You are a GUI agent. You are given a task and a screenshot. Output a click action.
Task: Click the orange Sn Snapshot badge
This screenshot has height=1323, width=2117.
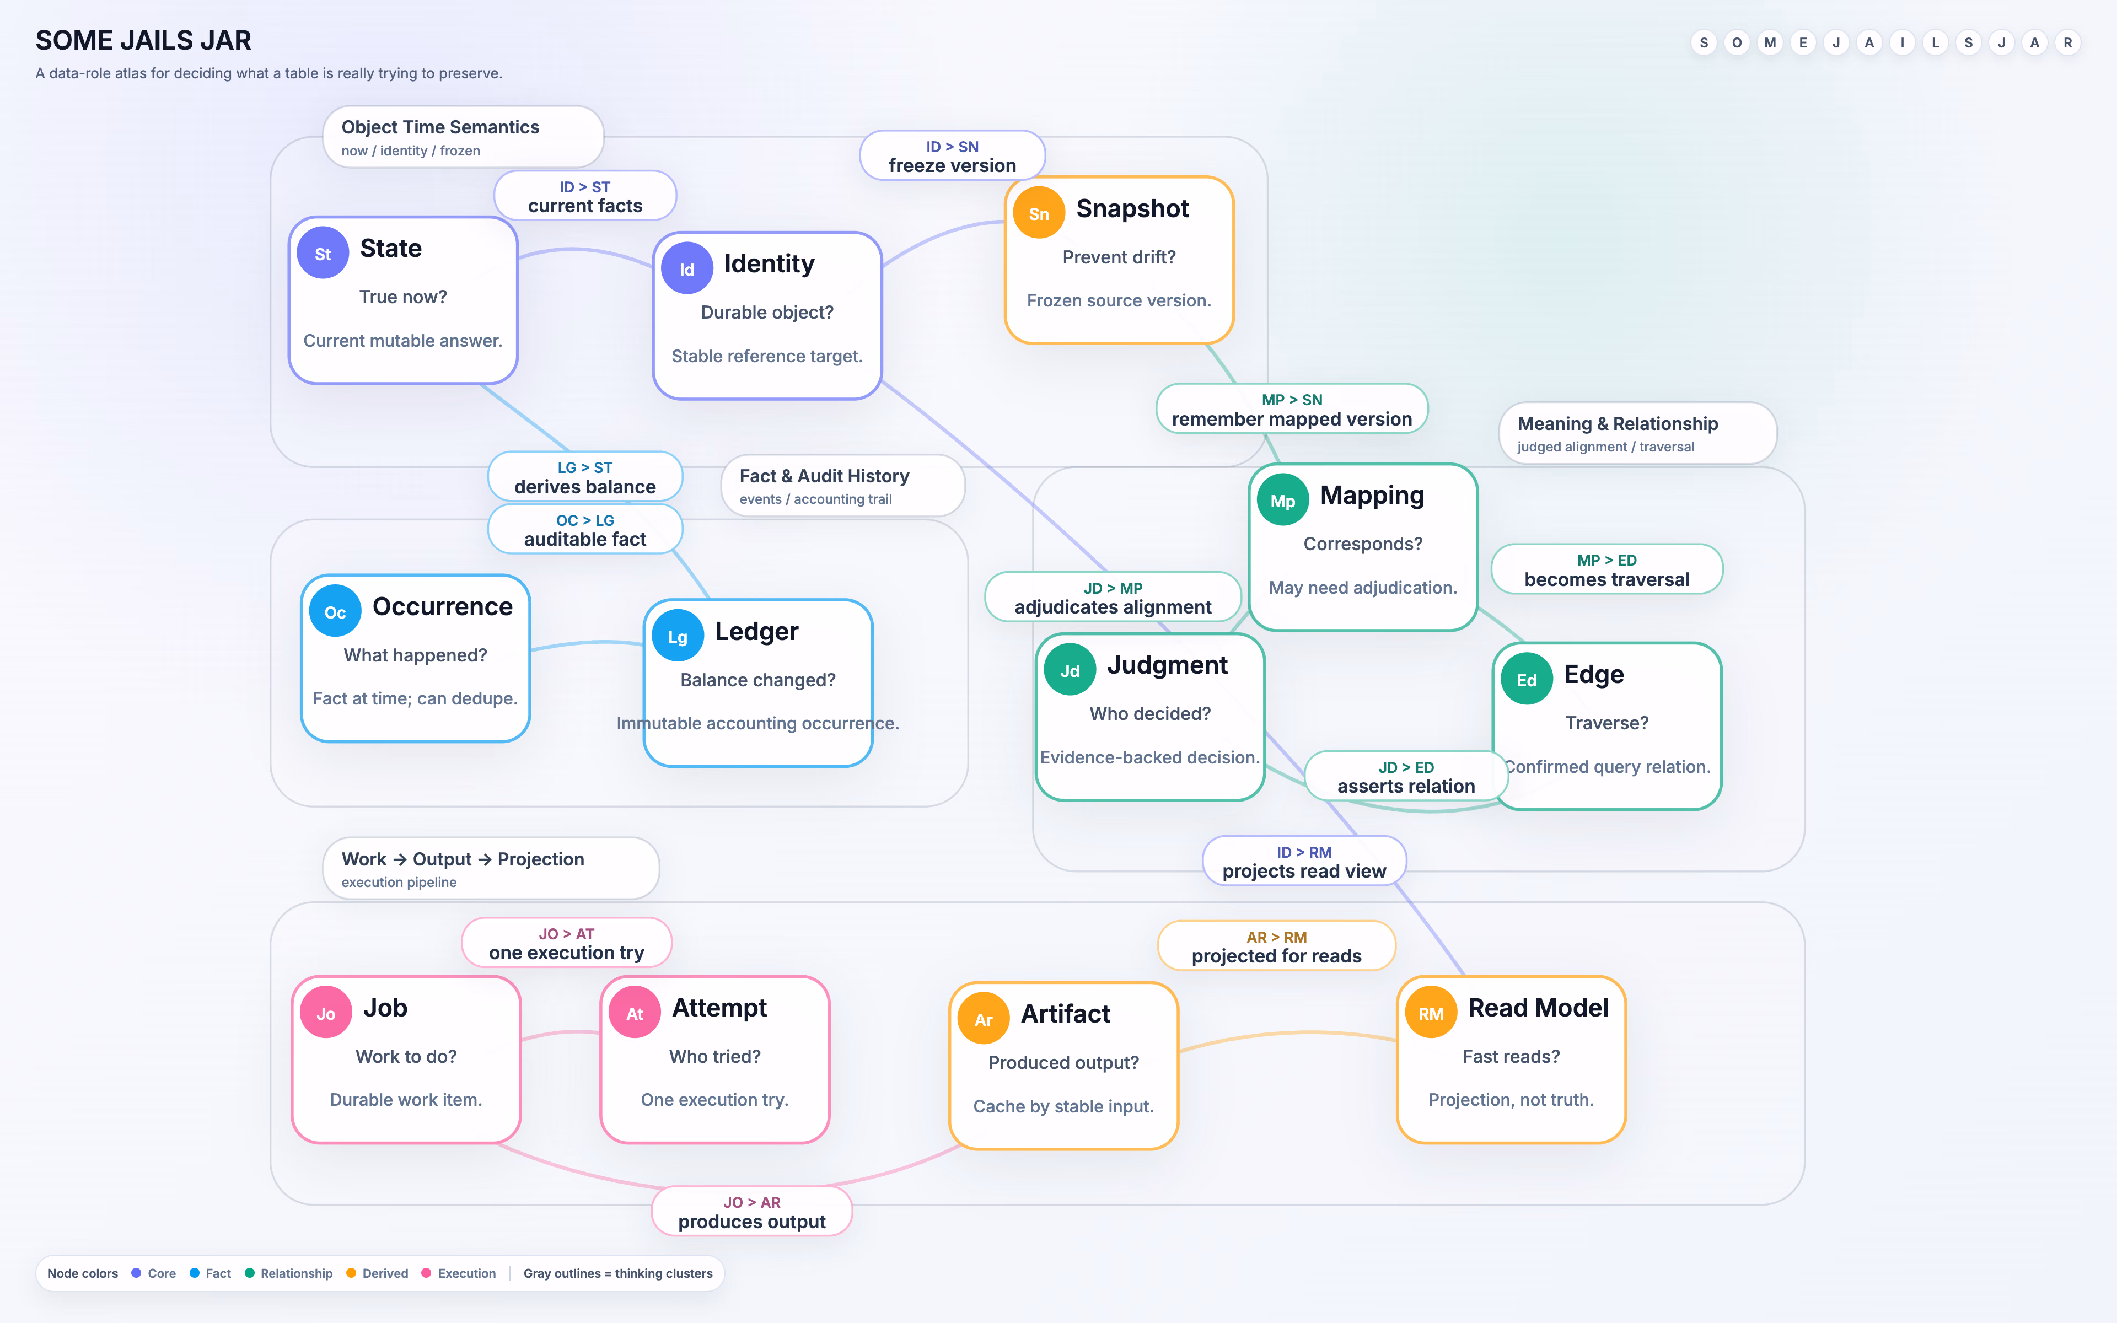tap(1039, 213)
